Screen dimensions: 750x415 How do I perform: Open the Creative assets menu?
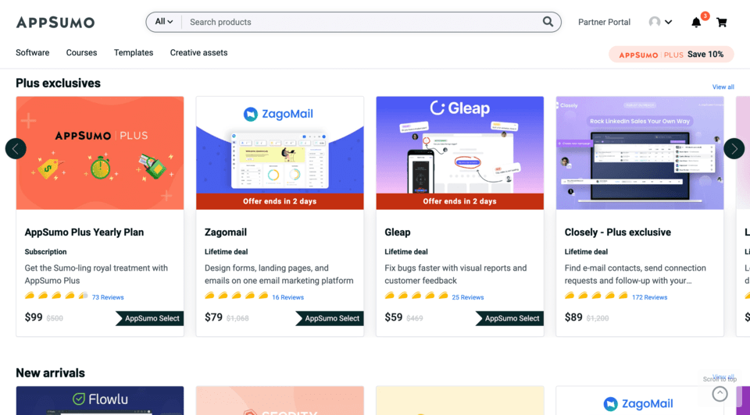[x=198, y=52]
